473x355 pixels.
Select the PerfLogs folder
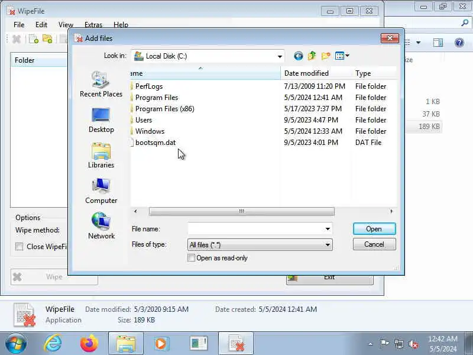149,86
